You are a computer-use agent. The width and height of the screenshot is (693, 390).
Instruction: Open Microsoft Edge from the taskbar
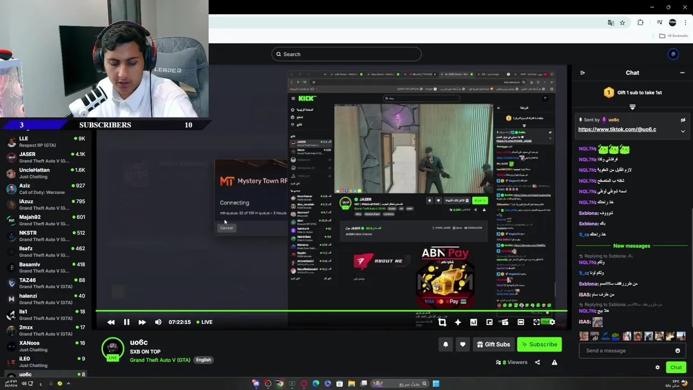point(316,383)
